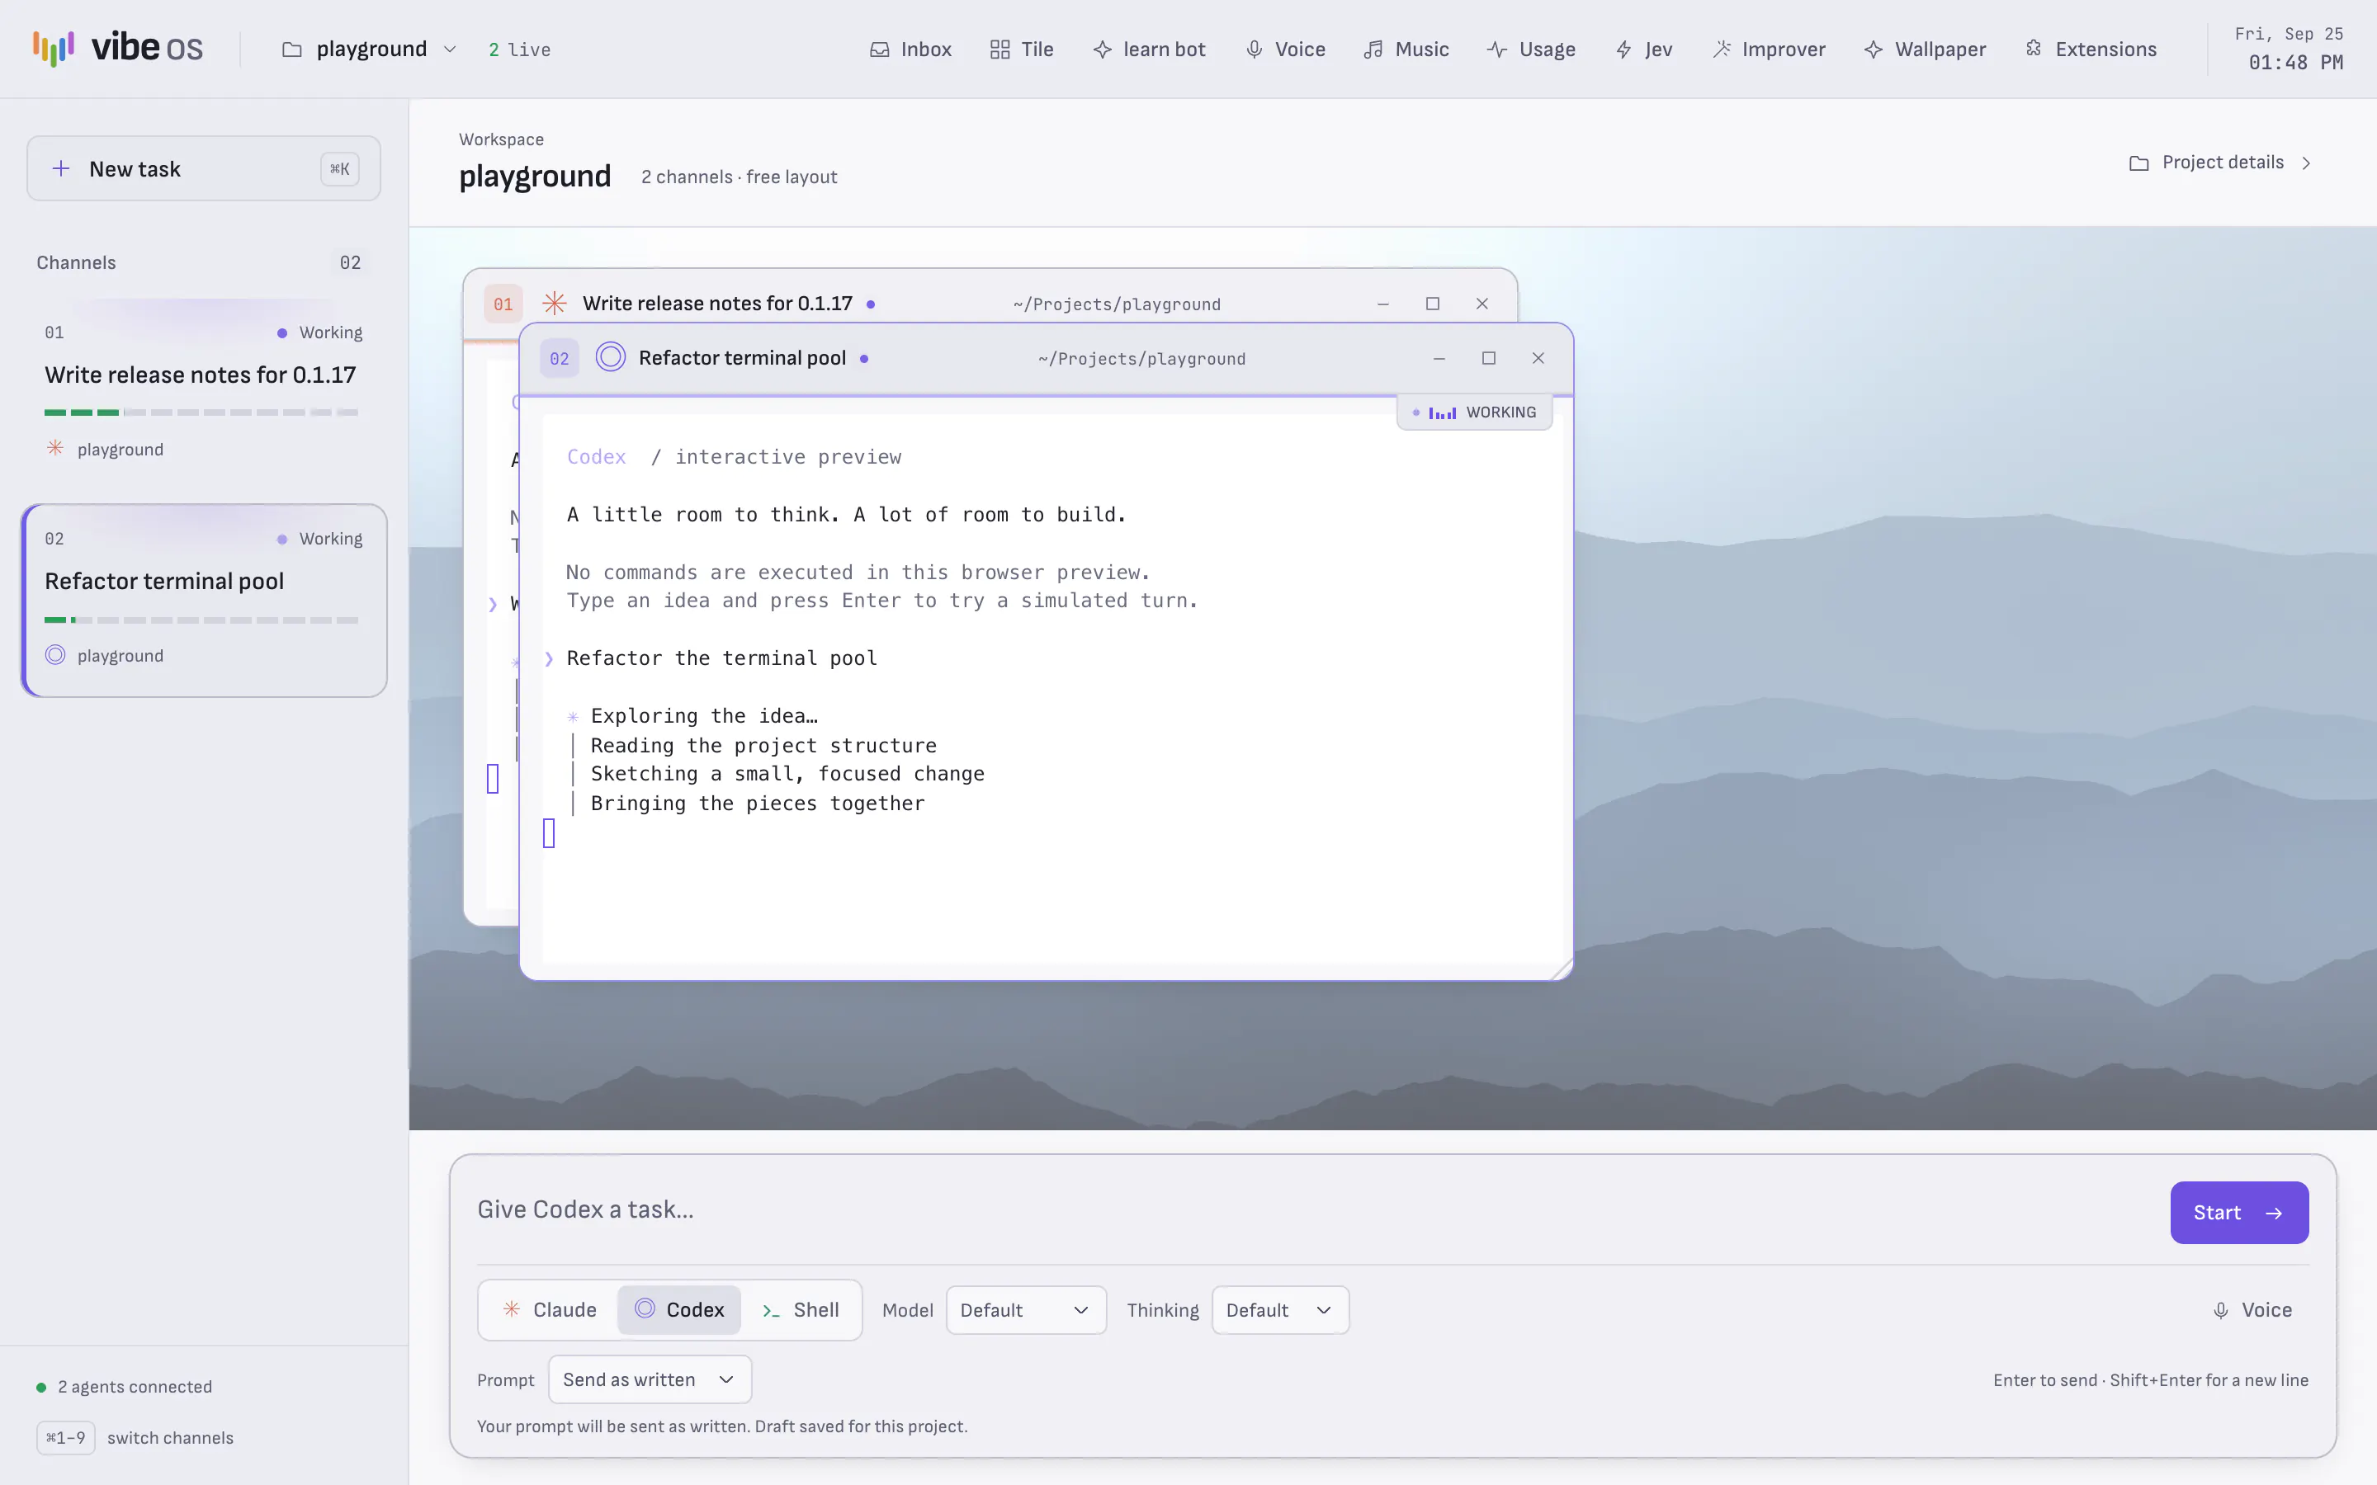Click the ⌘K shortcut badge

pos(340,169)
